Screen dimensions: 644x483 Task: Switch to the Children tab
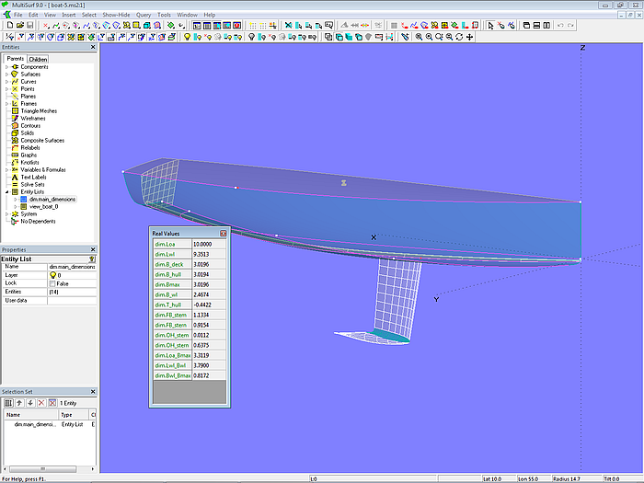(38, 59)
